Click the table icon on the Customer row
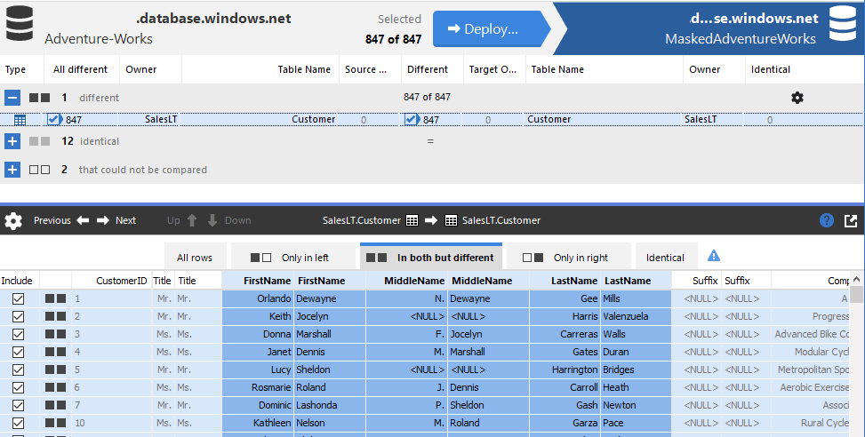The width and height of the screenshot is (865, 437). tap(20, 120)
